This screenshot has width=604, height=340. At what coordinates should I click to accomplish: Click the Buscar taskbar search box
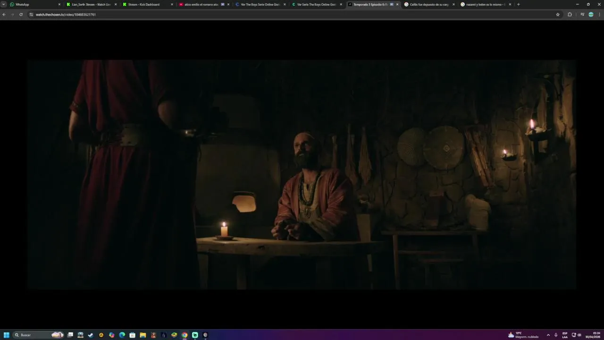(x=38, y=335)
